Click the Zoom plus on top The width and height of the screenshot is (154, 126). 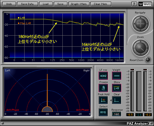pos(141,42)
